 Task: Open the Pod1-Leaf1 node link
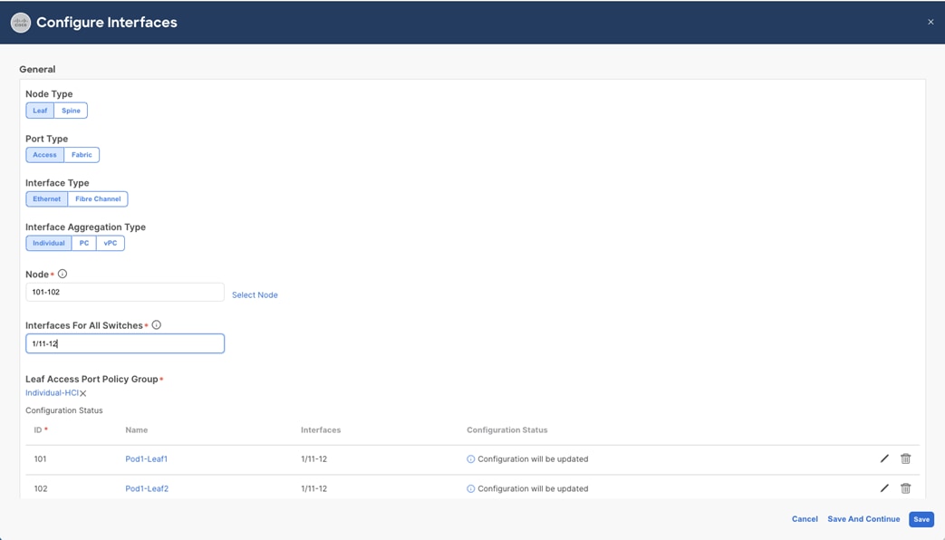[146, 458]
